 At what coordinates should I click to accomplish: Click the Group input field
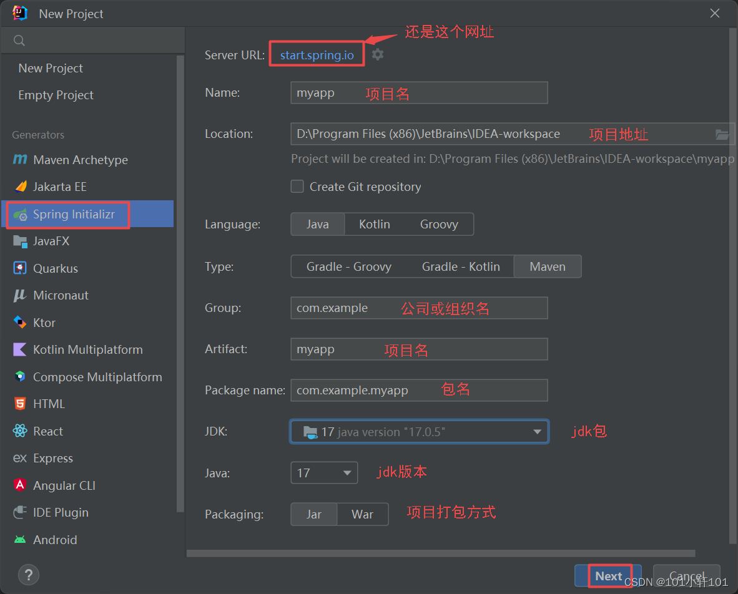coord(420,308)
